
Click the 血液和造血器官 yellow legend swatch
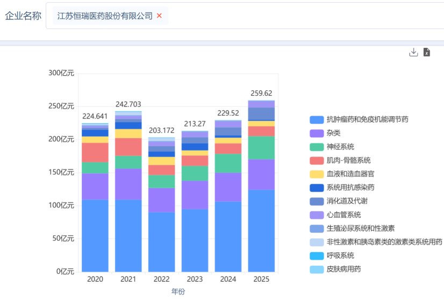317,174
